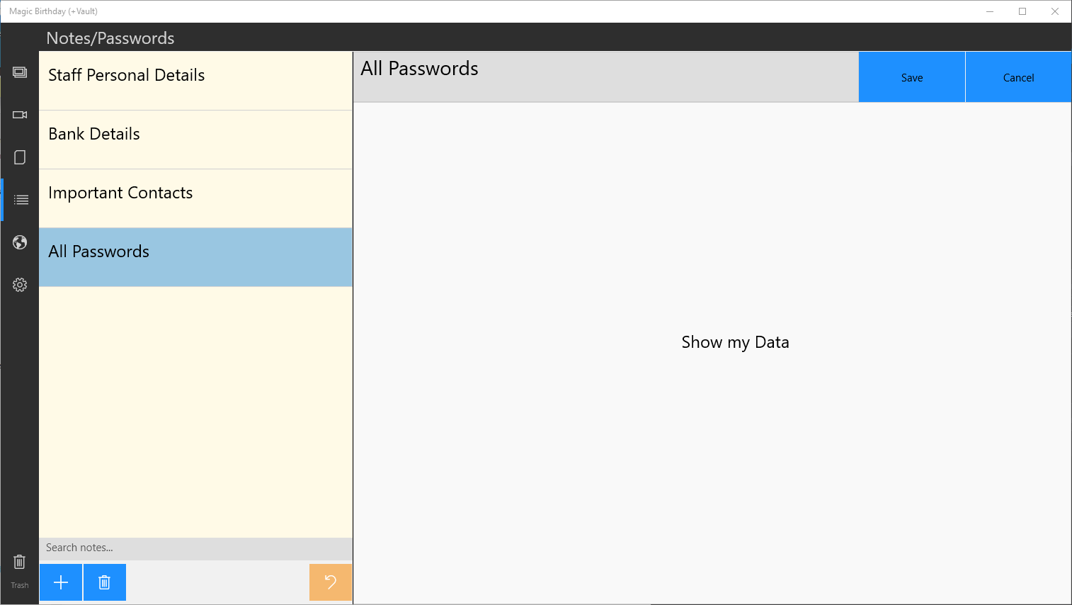Click the orange undo arrow button
The height and width of the screenshot is (605, 1072).
[x=331, y=582]
